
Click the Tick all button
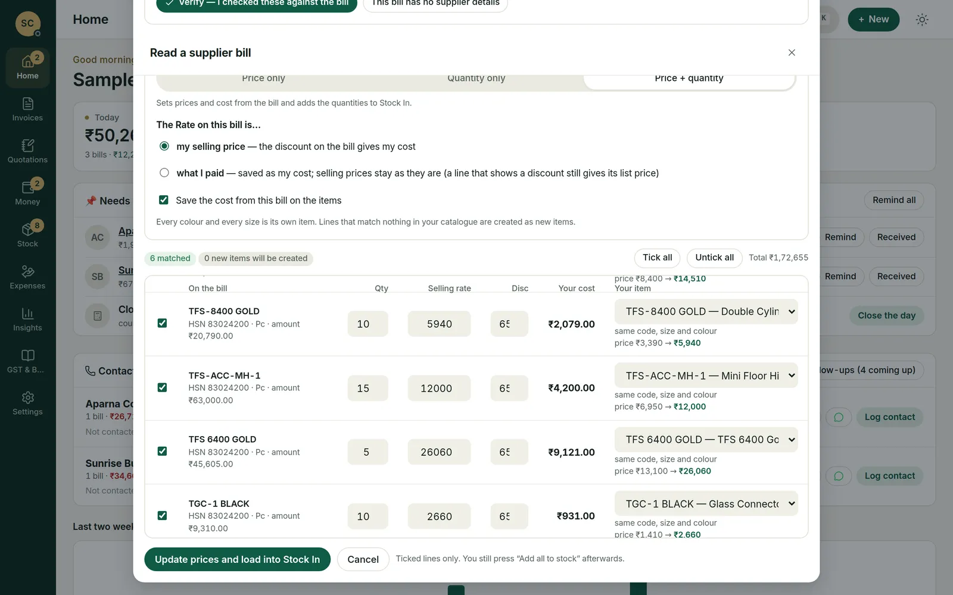tap(658, 258)
